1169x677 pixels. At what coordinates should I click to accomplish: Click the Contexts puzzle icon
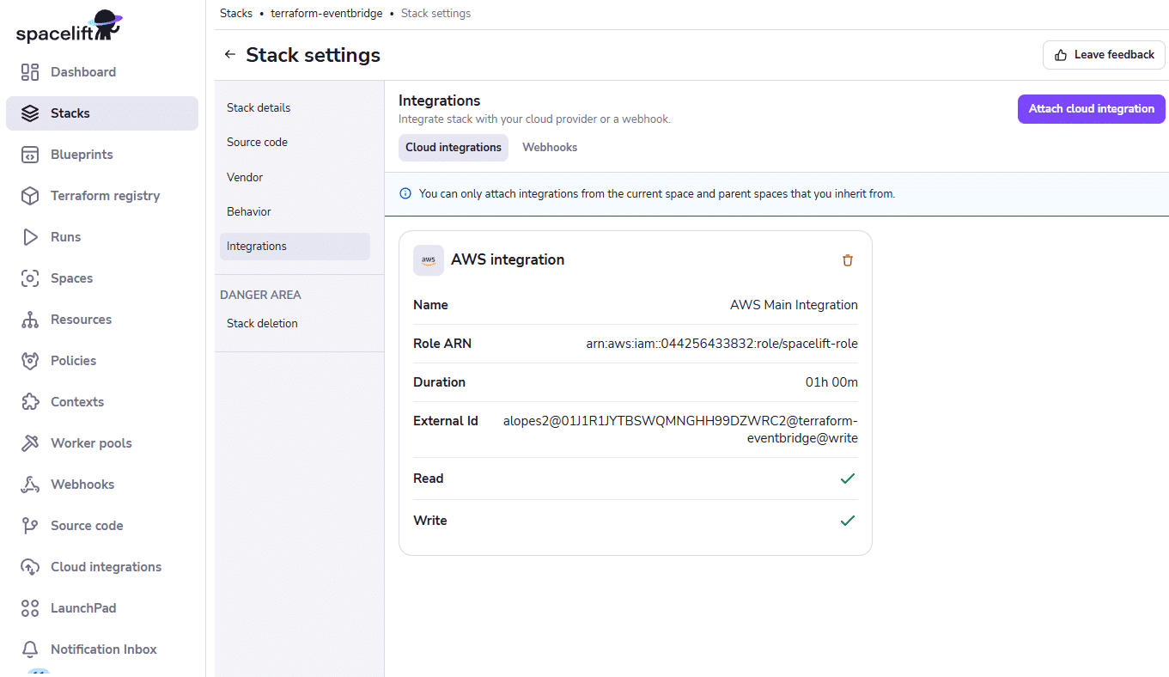[30, 402]
